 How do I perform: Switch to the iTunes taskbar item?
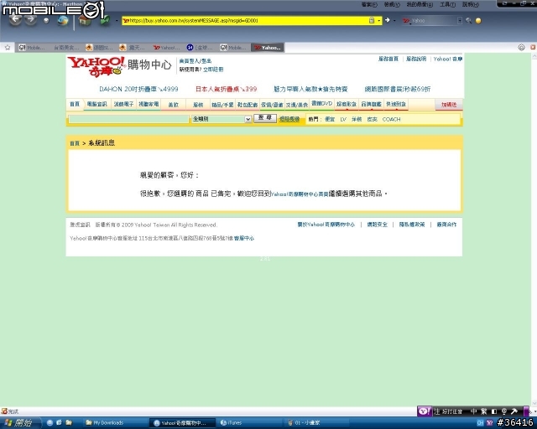click(250, 423)
